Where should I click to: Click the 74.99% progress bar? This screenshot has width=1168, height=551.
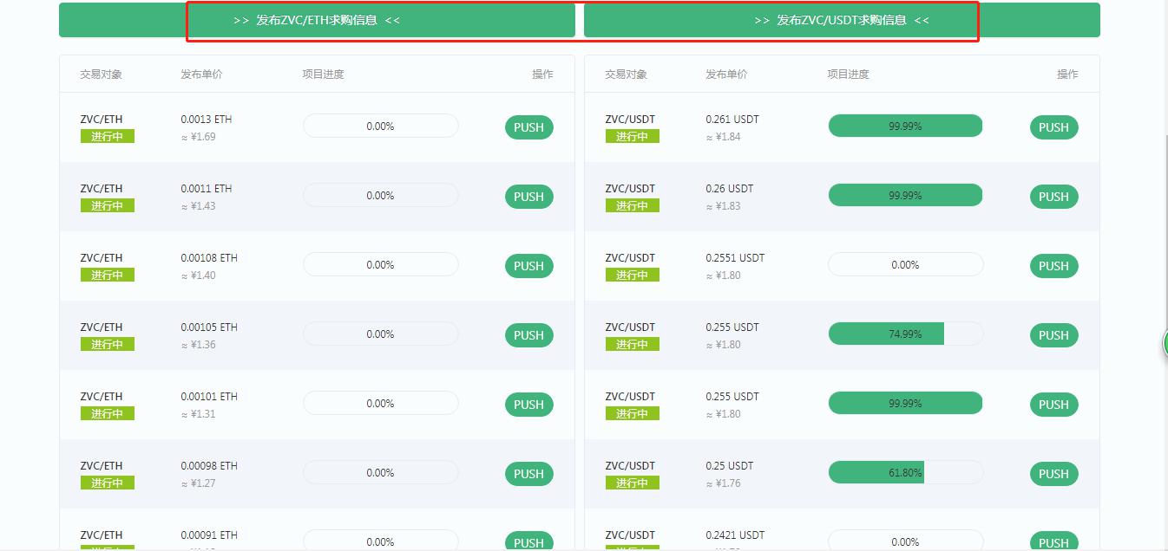point(905,334)
